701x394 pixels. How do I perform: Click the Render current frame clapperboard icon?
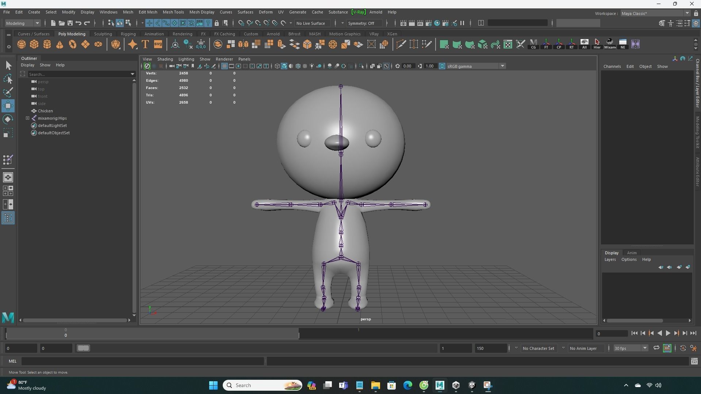[411, 23]
